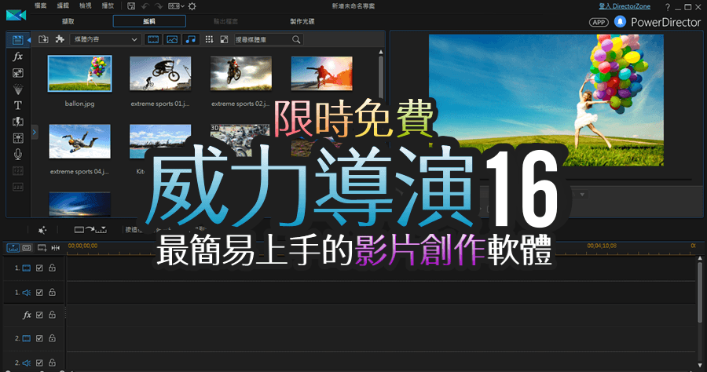Click the import media folder icon

[x=43, y=39]
